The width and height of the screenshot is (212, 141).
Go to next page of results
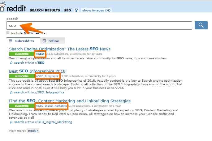33,130
